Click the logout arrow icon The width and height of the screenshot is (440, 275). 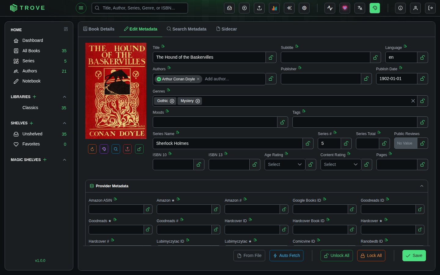click(431, 8)
